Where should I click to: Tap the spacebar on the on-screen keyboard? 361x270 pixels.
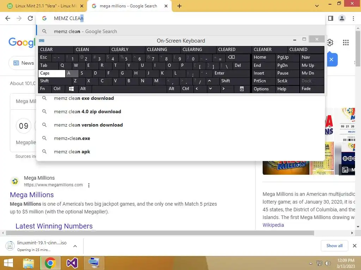129,89
